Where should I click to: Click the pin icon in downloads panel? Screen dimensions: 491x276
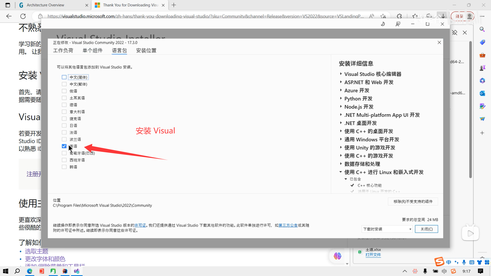[454, 33]
